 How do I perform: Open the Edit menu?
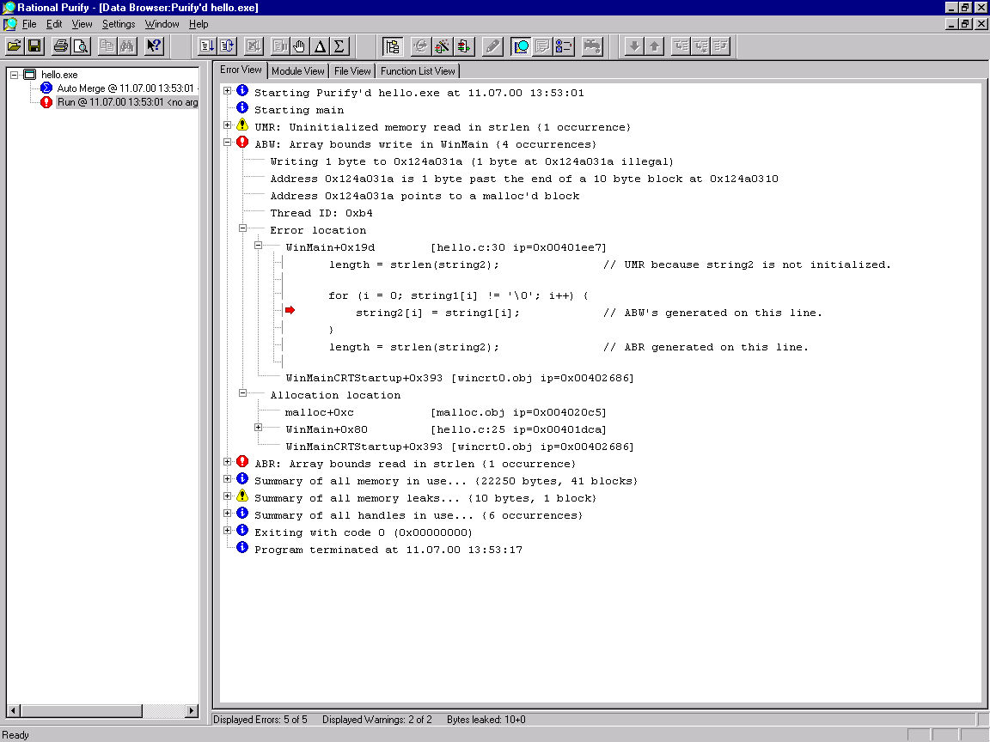[54, 24]
